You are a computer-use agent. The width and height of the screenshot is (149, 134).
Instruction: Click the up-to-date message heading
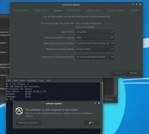pyautogui.click(x=52, y=110)
